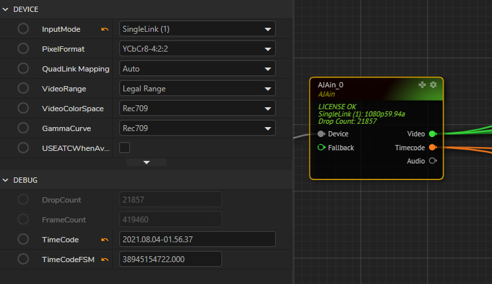Reset TimeCode using its orange revert arrow
The image size is (492, 284).
tap(105, 240)
